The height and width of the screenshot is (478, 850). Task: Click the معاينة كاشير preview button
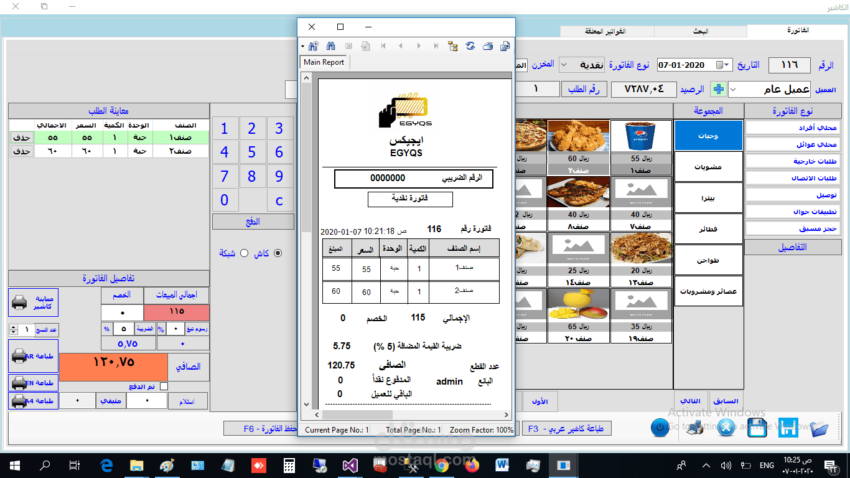(34, 302)
